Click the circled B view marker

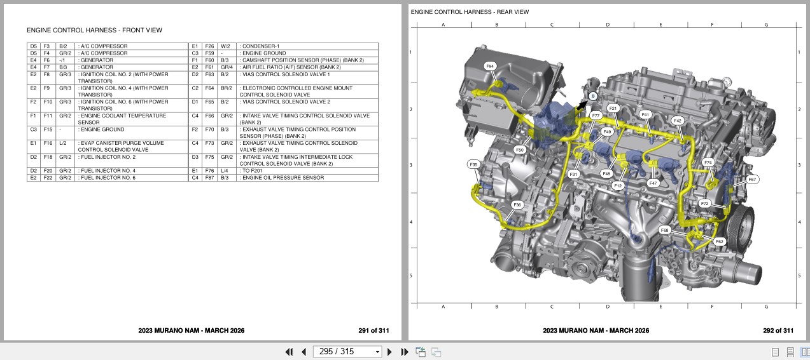click(592, 96)
